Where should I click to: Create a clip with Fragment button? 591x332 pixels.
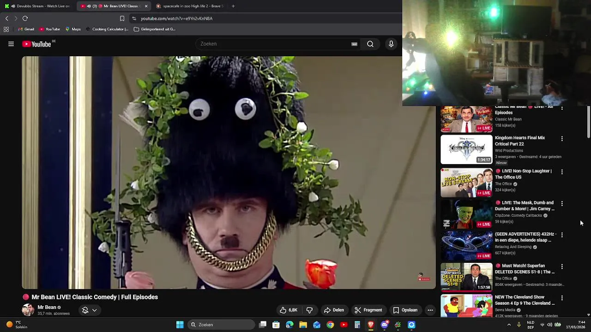pyautogui.click(x=368, y=310)
